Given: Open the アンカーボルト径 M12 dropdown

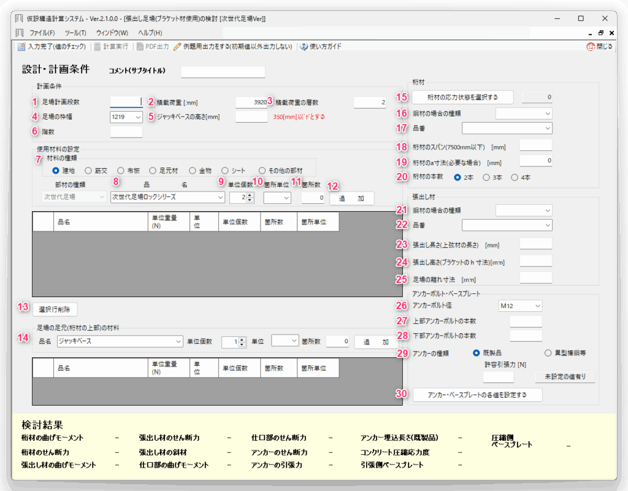Looking at the screenshot, I should pos(521,306).
